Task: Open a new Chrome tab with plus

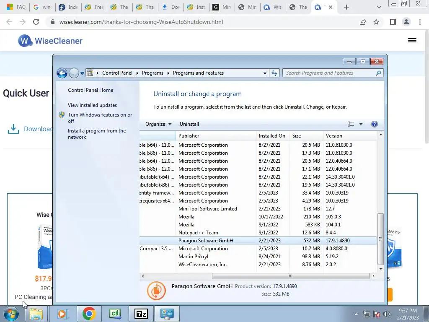Action: pos(346,7)
